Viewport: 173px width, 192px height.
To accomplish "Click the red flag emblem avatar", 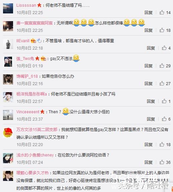I will tap(8, 133).
